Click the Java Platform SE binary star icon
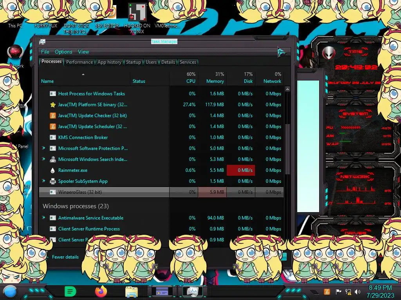401x300 pixels. point(53,105)
